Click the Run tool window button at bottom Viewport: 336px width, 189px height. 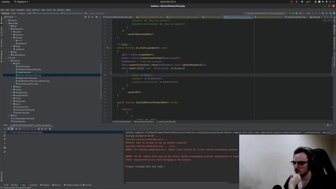tap(23, 185)
